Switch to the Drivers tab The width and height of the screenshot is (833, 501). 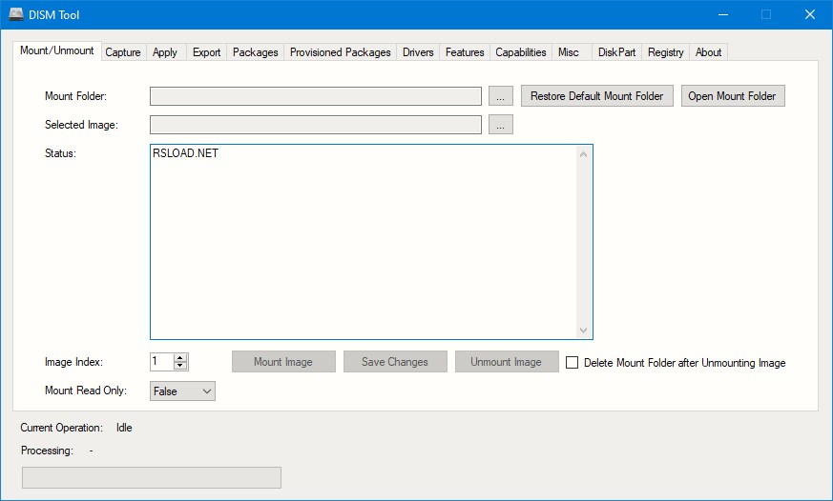[x=418, y=52]
